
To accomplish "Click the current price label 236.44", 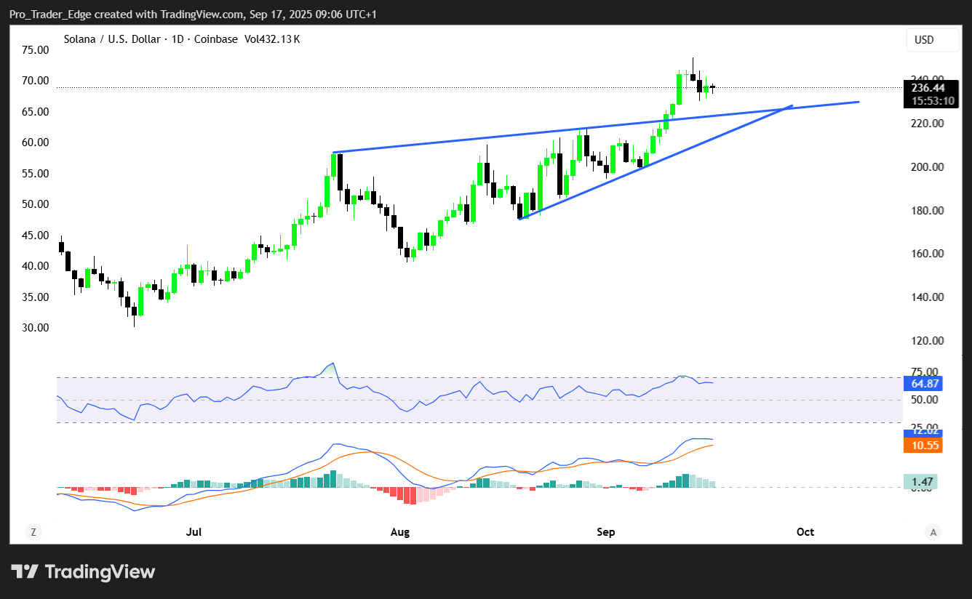I will pyautogui.click(x=929, y=87).
